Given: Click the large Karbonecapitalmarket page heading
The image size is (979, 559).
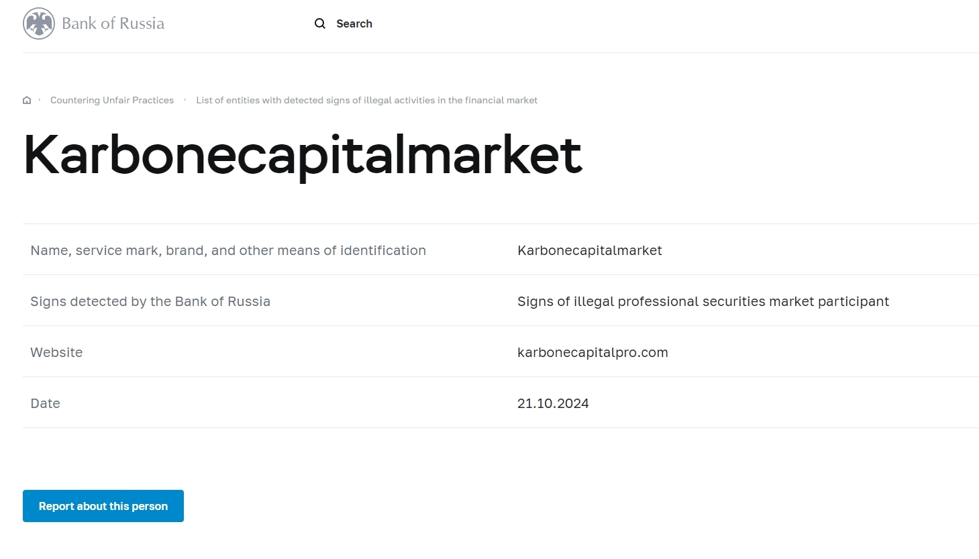Looking at the screenshot, I should (303, 155).
